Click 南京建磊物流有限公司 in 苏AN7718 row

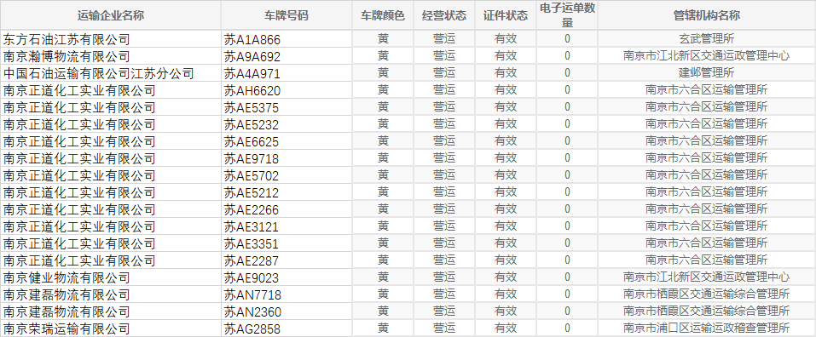coord(110,295)
